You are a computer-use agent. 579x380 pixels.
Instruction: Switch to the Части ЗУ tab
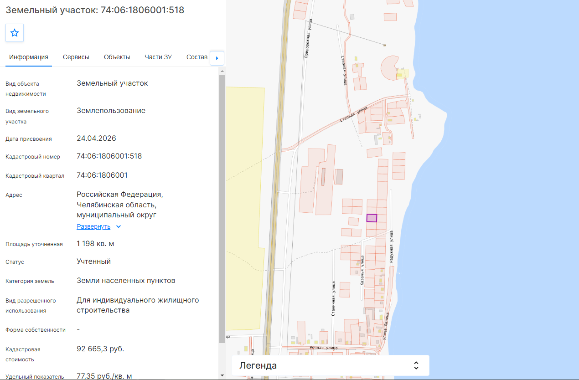[158, 57]
